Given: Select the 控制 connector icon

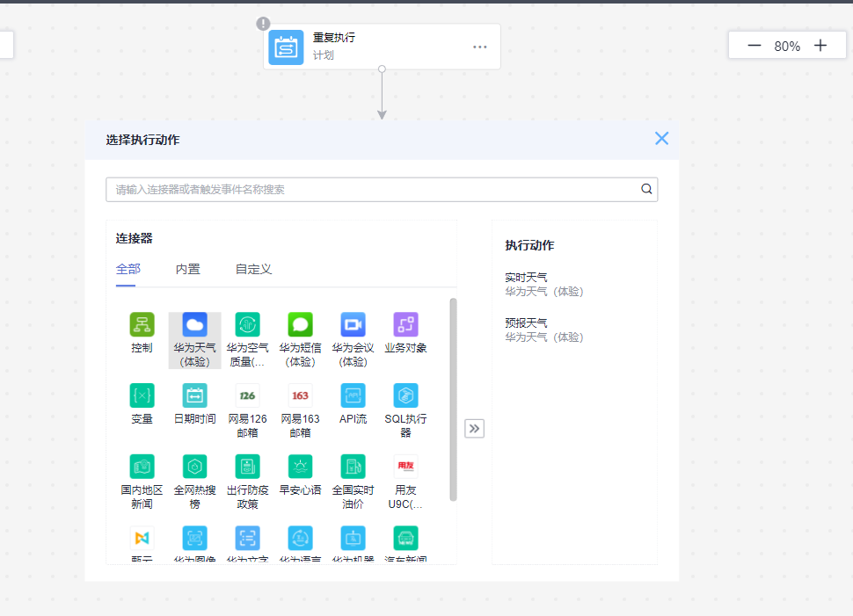Looking at the screenshot, I should (142, 324).
